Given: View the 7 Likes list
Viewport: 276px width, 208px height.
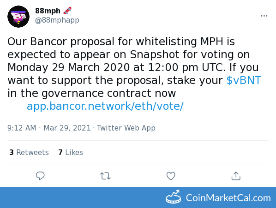Looking at the screenshot, I should 71,152.
